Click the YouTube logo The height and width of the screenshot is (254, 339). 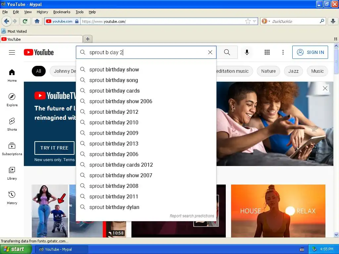coord(39,52)
